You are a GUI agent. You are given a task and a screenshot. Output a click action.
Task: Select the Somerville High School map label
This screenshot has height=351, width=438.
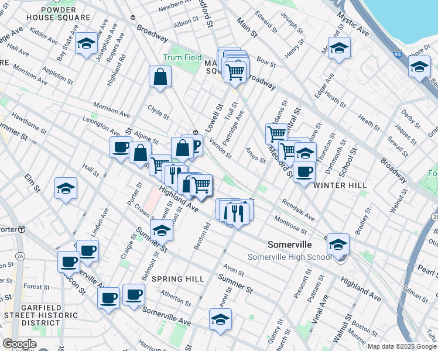click(x=289, y=257)
